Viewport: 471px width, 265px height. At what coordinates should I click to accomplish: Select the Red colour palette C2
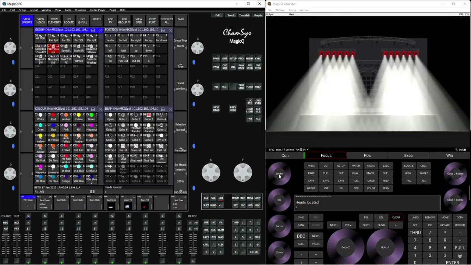tap(53, 117)
